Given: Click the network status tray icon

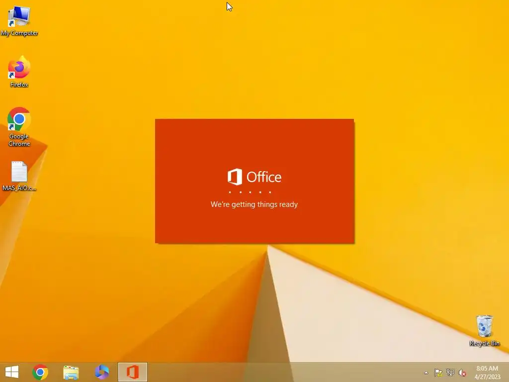Looking at the screenshot, I should click(450, 373).
